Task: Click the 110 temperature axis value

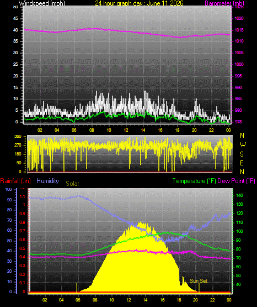Action: pyautogui.click(x=240, y=222)
